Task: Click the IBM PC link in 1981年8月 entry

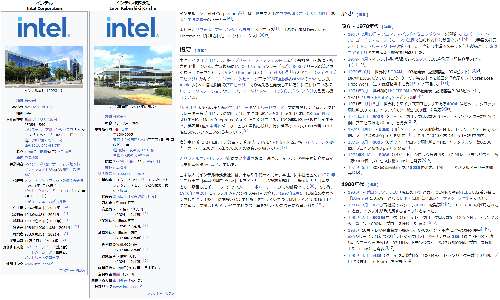Action: pos(422,205)
